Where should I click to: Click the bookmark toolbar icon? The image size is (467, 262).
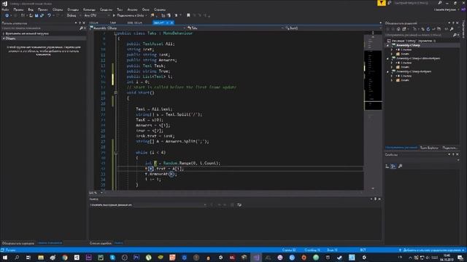pyautogui.click(x=188, y=15)
